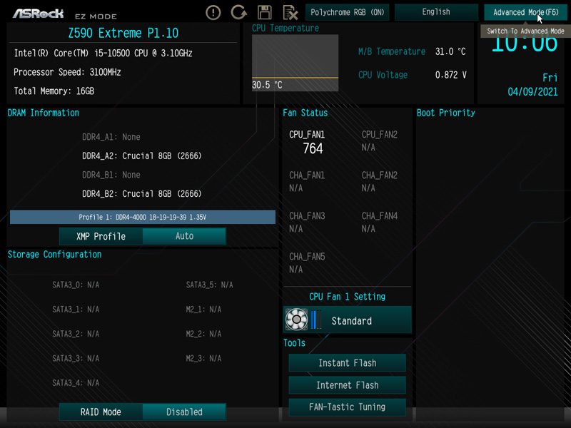
Task: Click SATA3_5: N/A storage entry
Action: pos(209,285)
